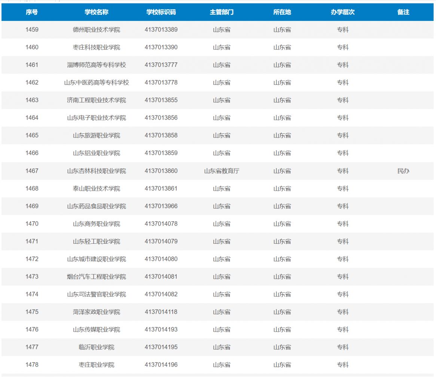Click the code 4137013966
This screenshot has height=382, width=436.
(x=161, y=206)
